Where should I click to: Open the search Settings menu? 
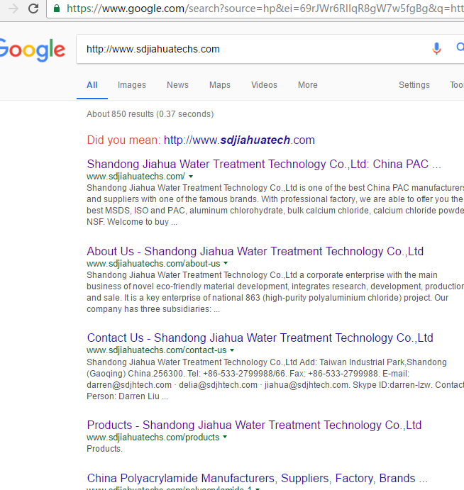click(414, 85)
